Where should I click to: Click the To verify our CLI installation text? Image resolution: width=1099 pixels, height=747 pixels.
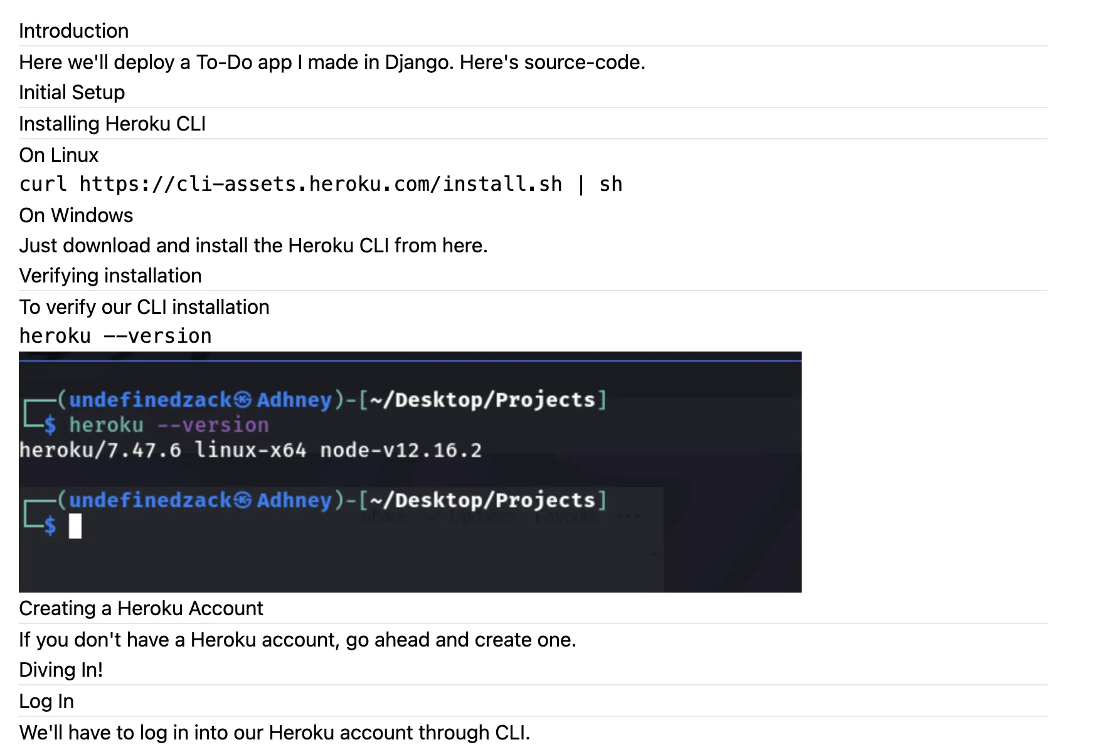[x=144, y=307]
